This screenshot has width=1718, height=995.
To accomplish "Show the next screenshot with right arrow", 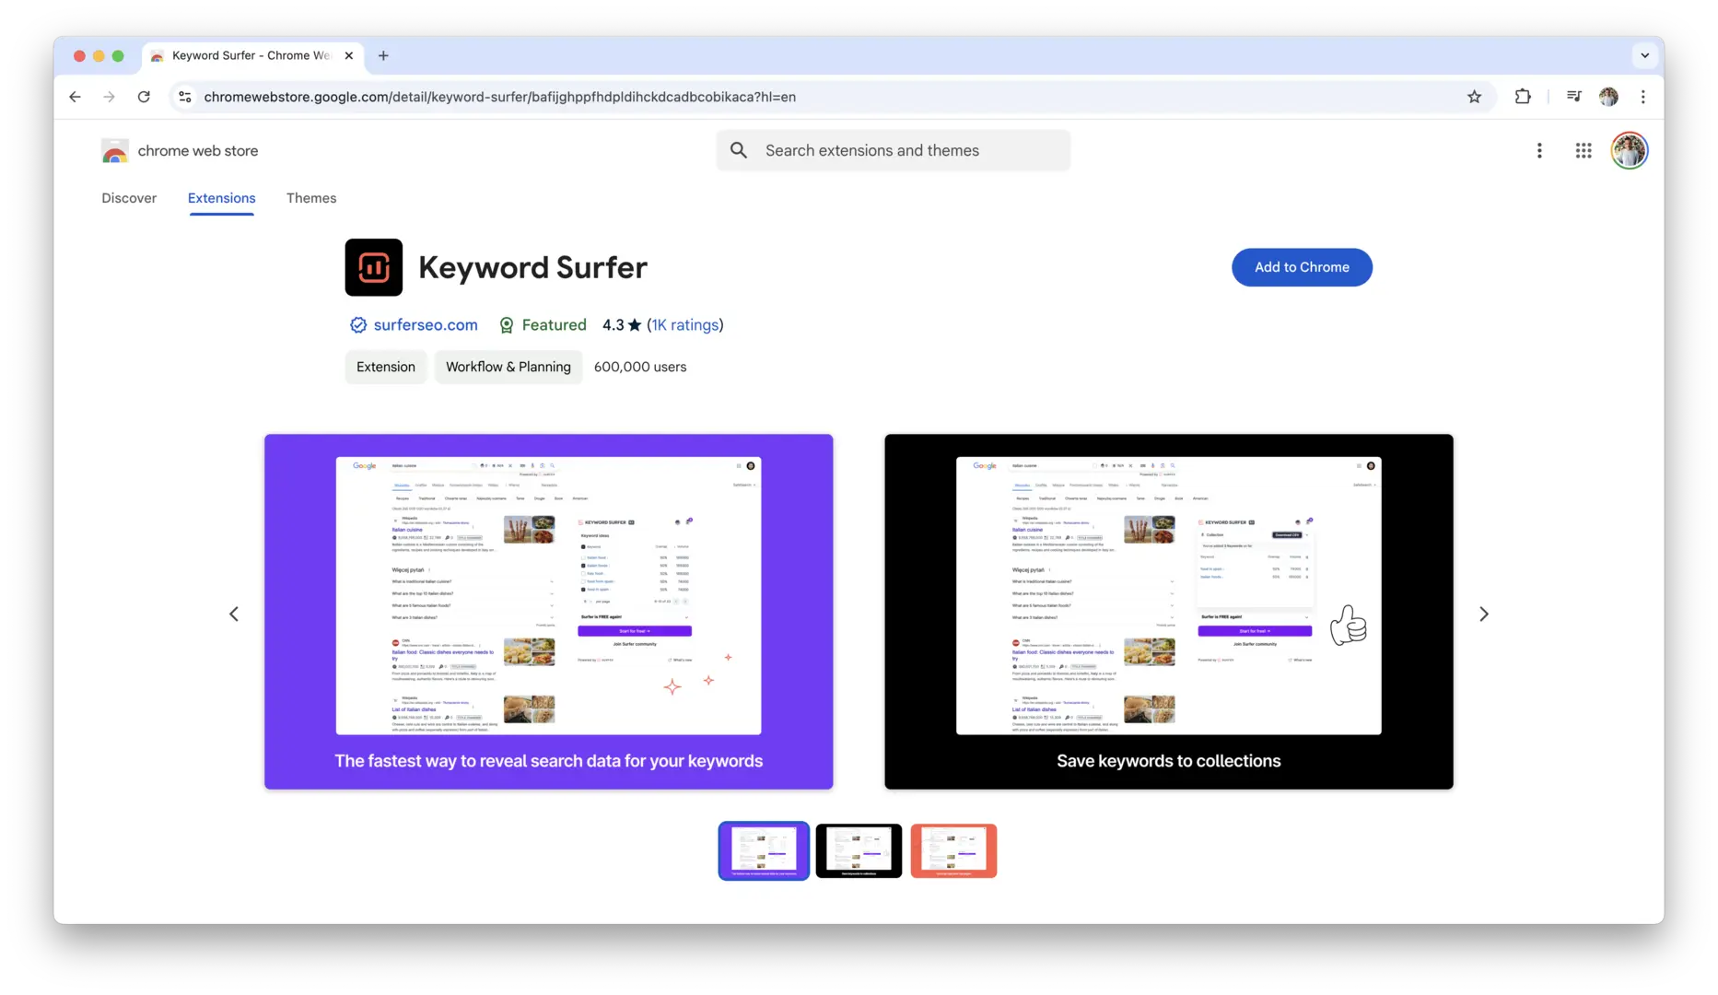I will pyautogui.click(x=1483, y=614).
